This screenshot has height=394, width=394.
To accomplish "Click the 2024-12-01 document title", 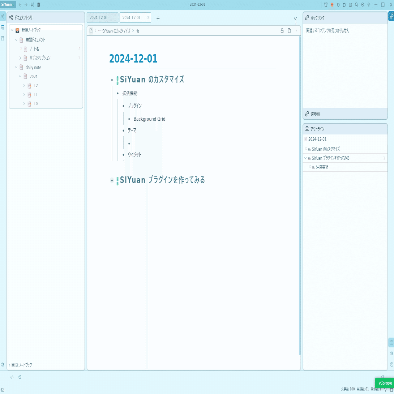I will point(133,59).
